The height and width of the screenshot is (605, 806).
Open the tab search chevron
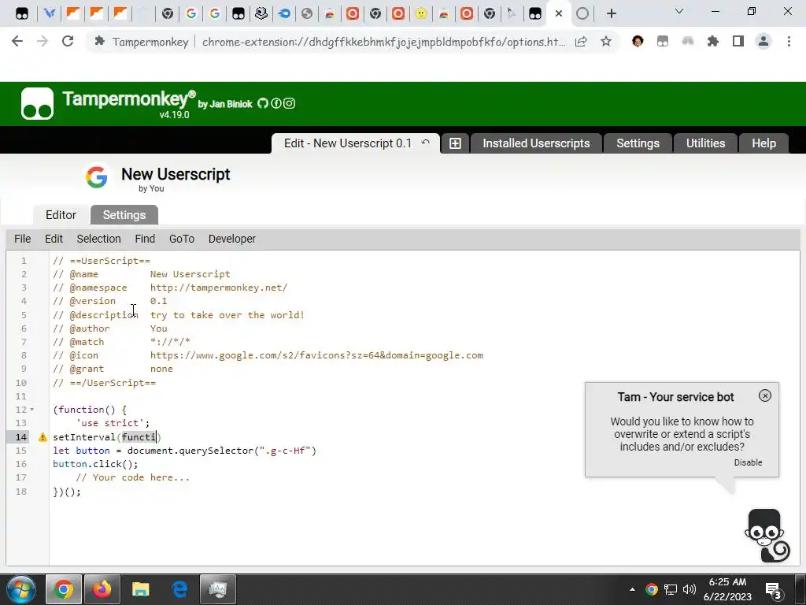pyautogui.click(x=679, y=11)
